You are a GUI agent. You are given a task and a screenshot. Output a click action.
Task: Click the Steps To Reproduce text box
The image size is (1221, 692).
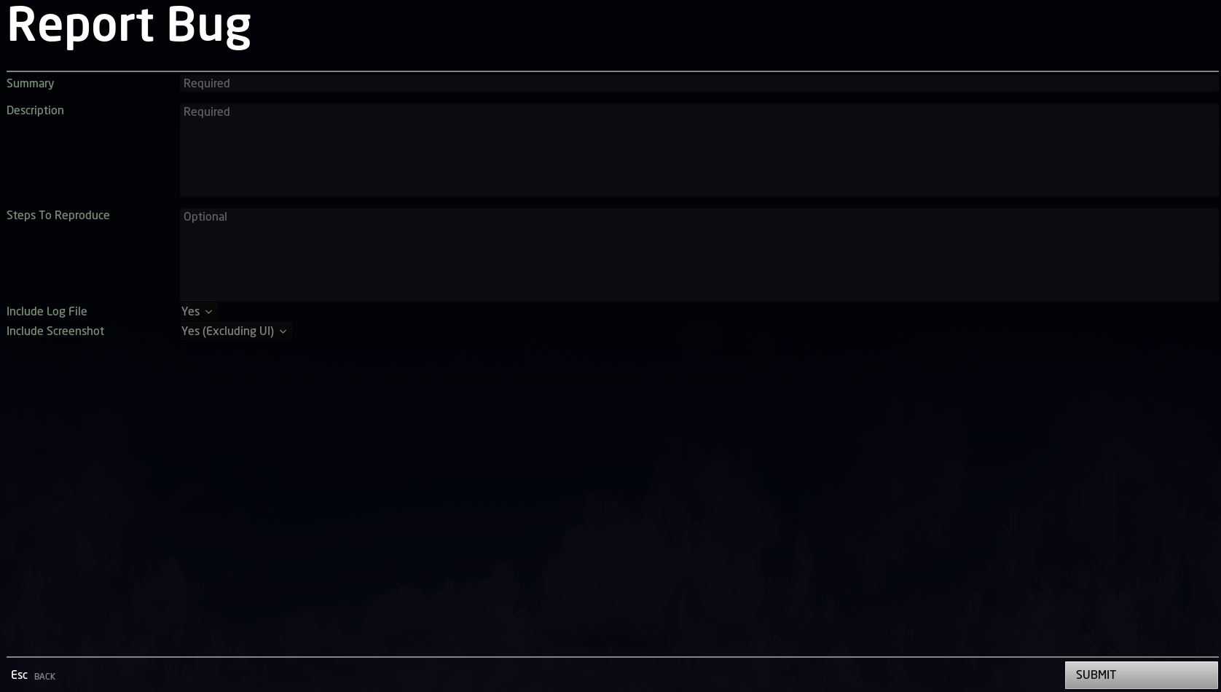coord(699,255)
